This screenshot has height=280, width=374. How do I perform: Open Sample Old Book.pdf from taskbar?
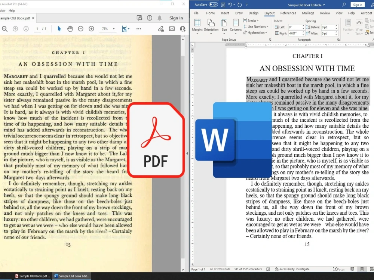[x=33, y=276]
